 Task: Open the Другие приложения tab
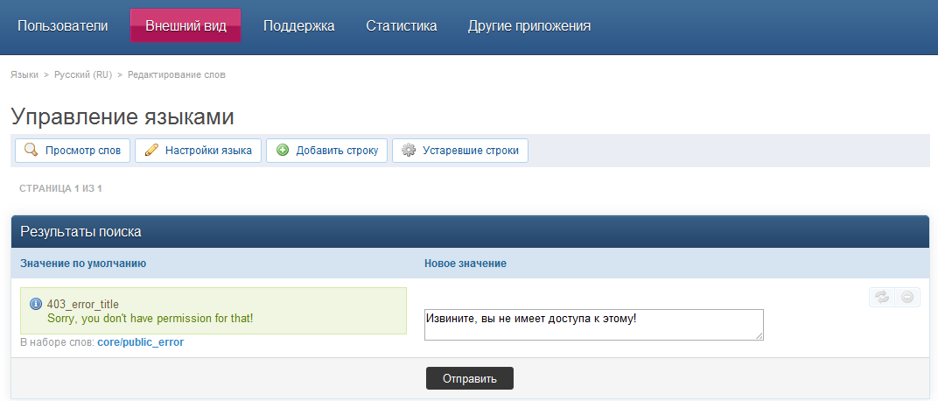click(529, 25)
